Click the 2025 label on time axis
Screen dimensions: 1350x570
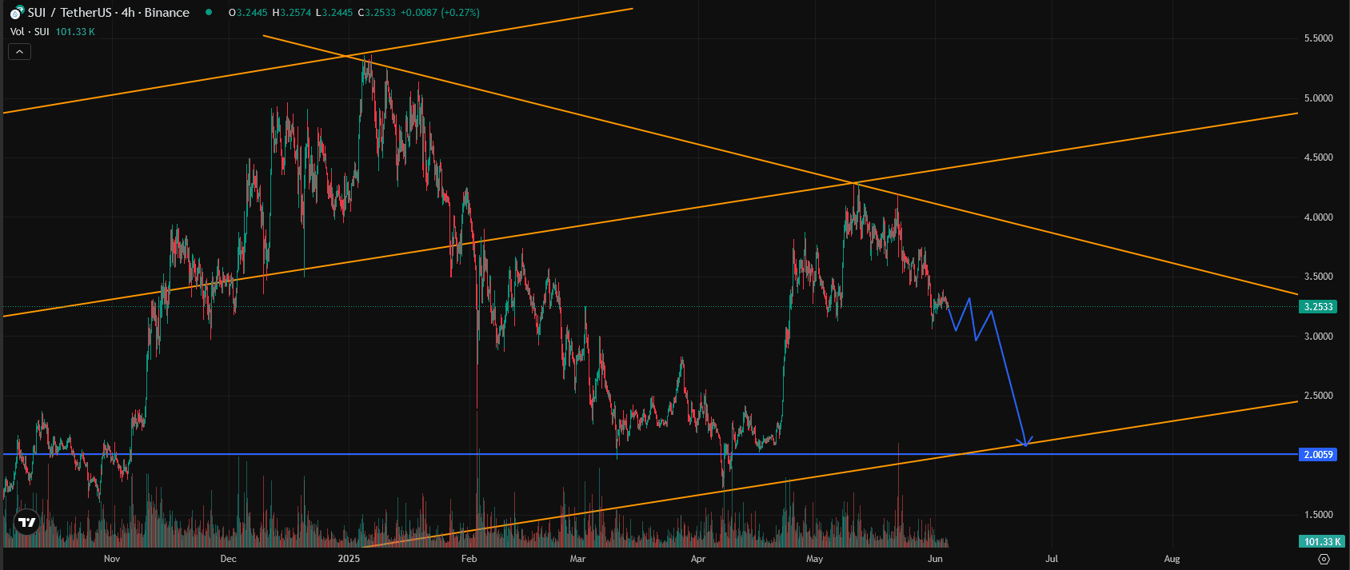click(x=349, y=559)
